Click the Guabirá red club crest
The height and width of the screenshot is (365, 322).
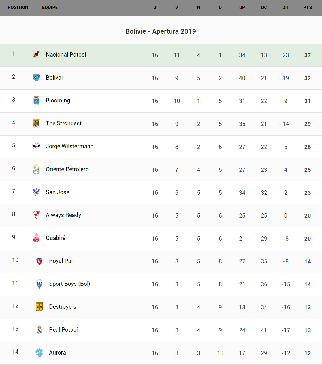pos(36,238)
